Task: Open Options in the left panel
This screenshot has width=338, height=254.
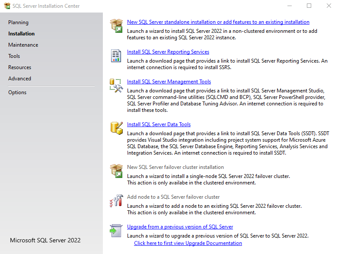Action: tap(17, 92)
